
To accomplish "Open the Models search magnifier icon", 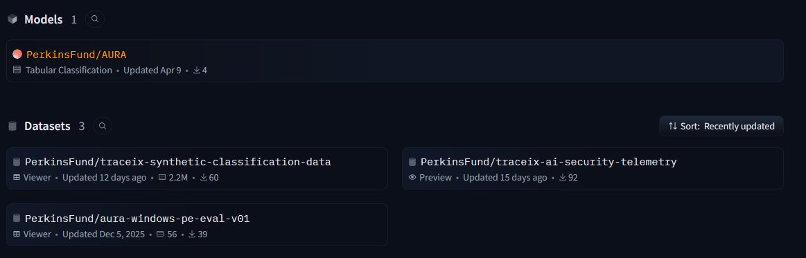I will [x=94, y=19].
